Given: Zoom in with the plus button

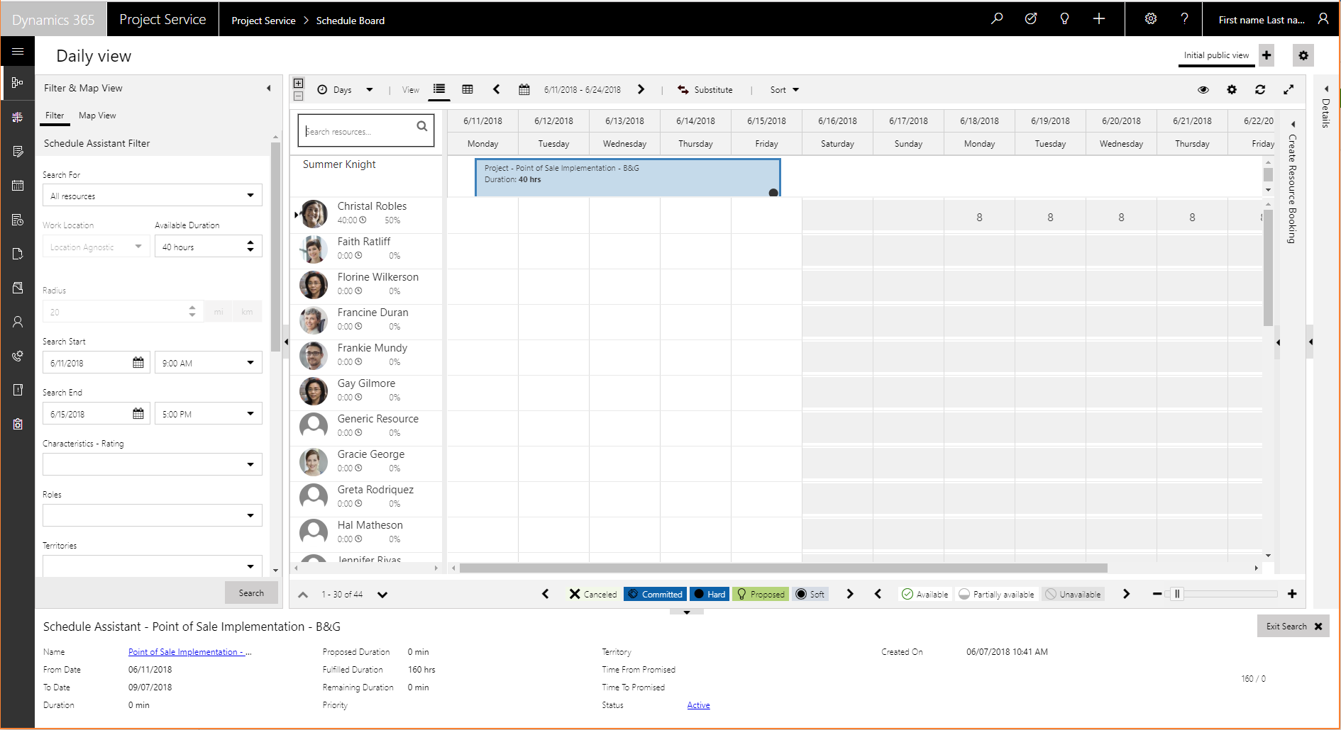Looking at the screenshot, I should (1292, 594).
